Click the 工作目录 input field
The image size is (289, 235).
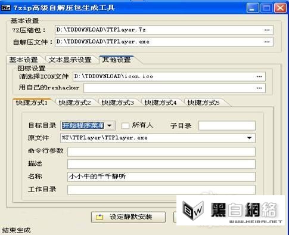[161, 190]
